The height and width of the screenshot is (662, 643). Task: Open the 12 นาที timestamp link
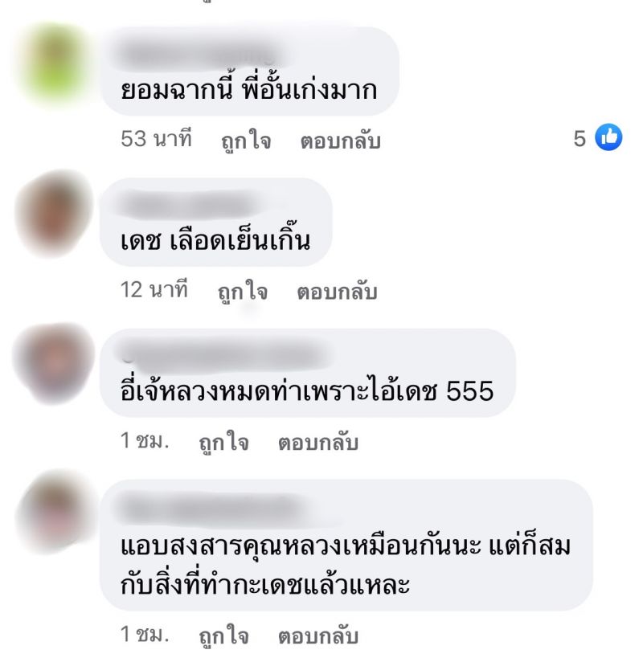click(x=154, y=289)
